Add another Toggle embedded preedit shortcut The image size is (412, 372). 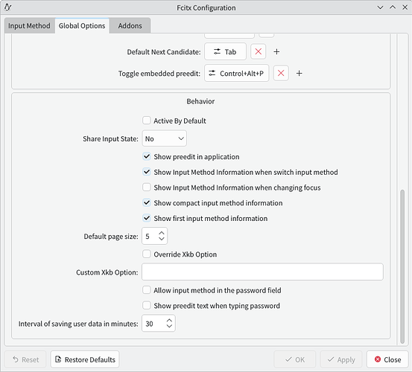click(x=299, y=73)
